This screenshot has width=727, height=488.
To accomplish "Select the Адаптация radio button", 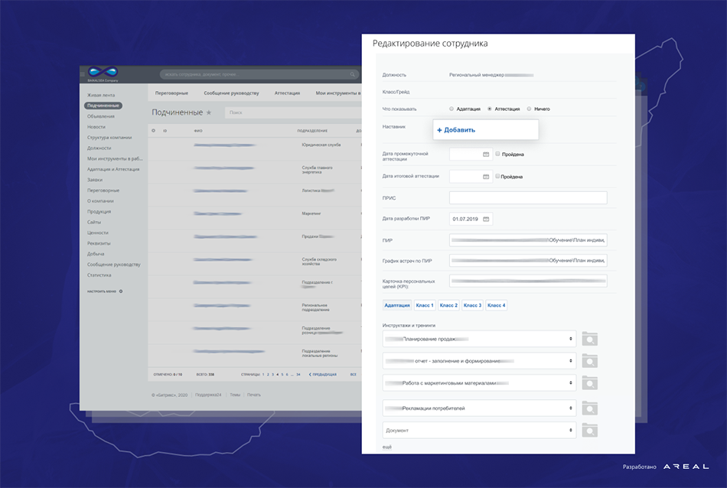I will point(452,109).
